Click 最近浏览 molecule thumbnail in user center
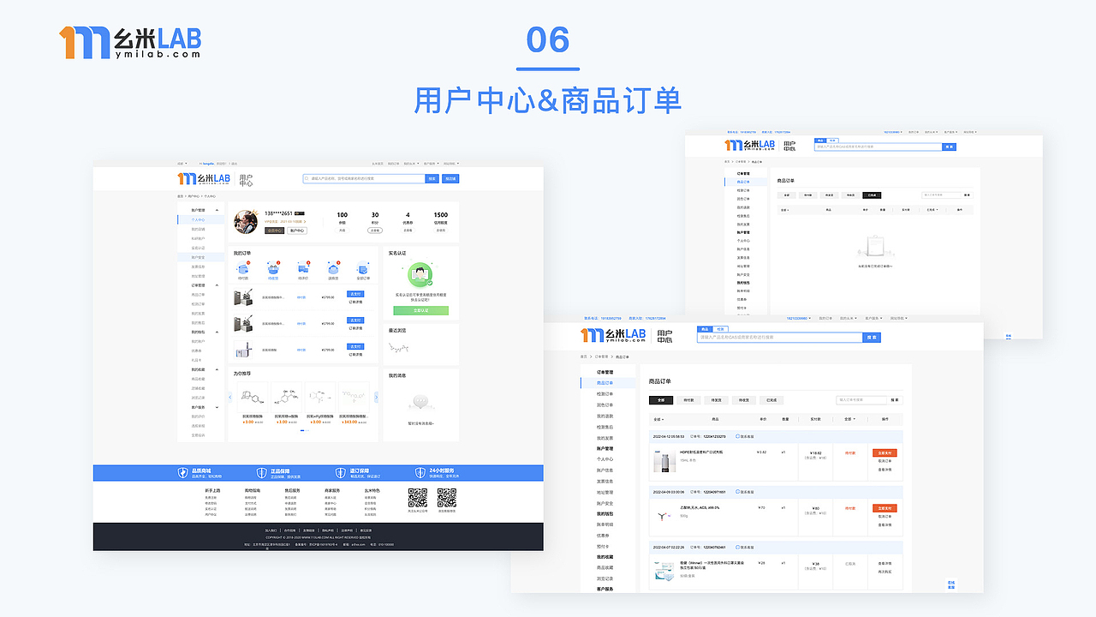The image size is (1096, 617). tap(398, 349)
